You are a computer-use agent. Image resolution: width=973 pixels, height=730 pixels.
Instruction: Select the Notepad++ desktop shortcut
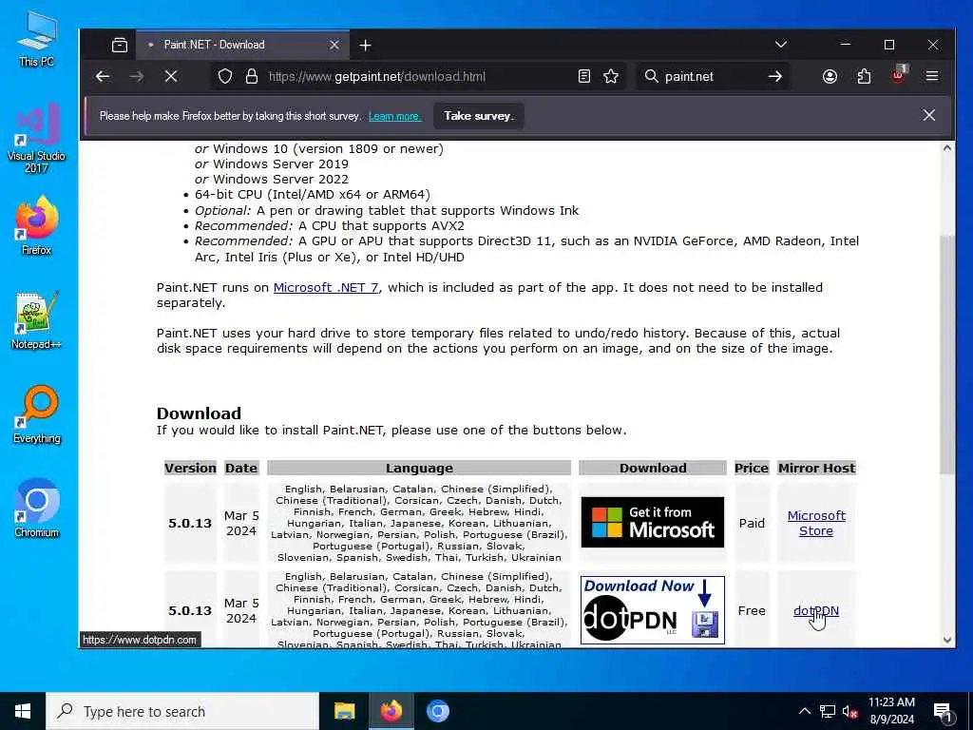point(37,320)
